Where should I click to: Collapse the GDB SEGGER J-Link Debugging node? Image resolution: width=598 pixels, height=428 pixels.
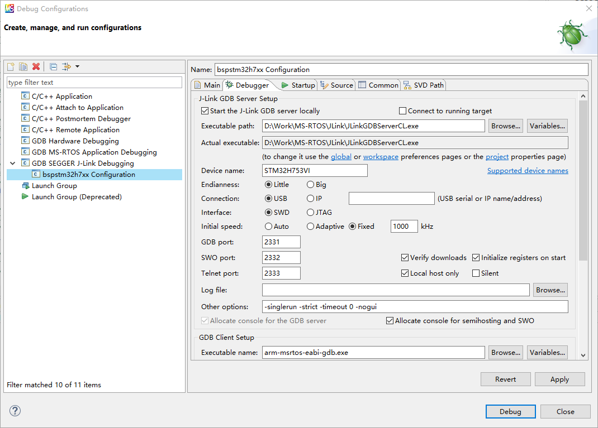(x=12, y=163)
